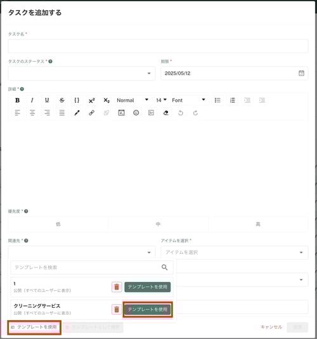
Task: Clear formatting with eraser icon
Action: tap(165, 112)
